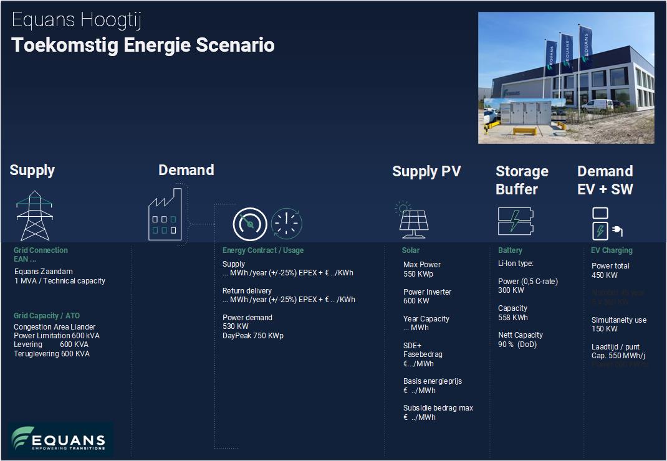This screenshot has height=461, width=667.
Task: Click the "530 KW" value
Action: point(235,326)
